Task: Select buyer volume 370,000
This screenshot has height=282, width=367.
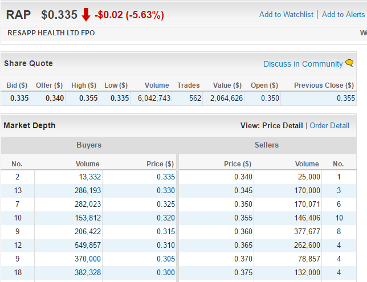Action: pyautogui.click(x=88, y=259)
